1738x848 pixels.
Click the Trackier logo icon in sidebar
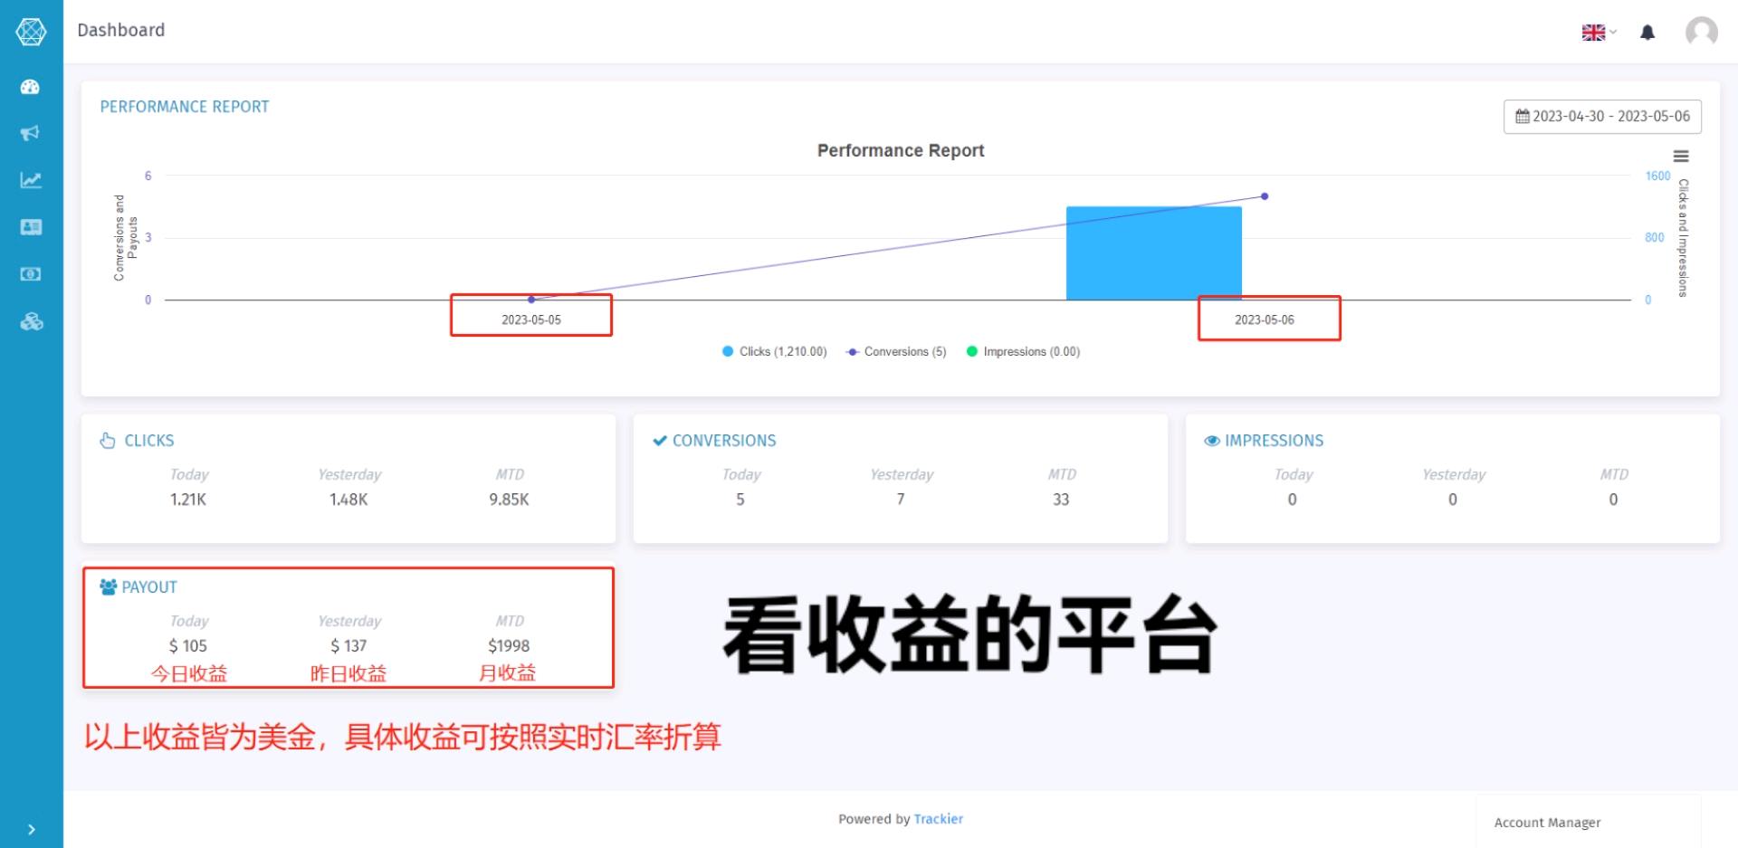tap(31, 31)
